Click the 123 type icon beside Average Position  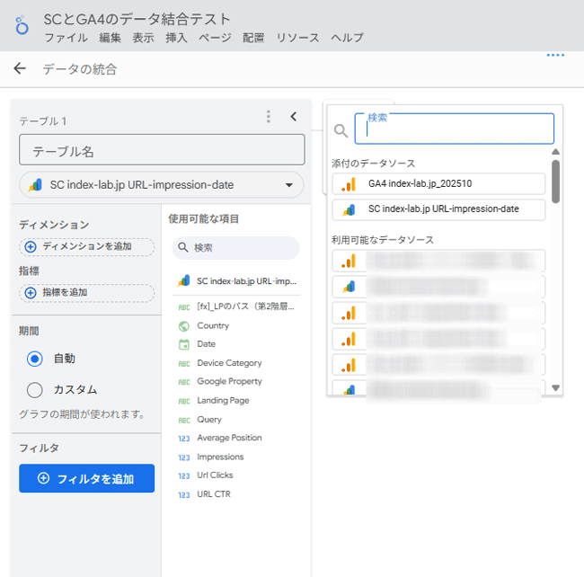click(x=184, y=439)
